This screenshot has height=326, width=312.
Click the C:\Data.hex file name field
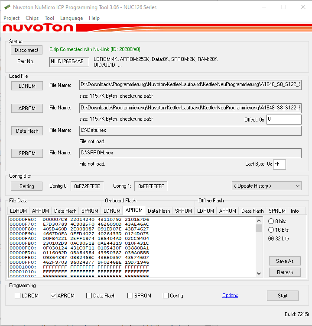click(x=190, y=131)
